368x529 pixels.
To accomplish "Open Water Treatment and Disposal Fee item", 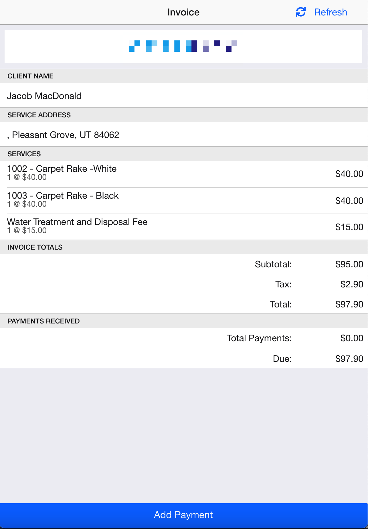I will tap(184, 227).
